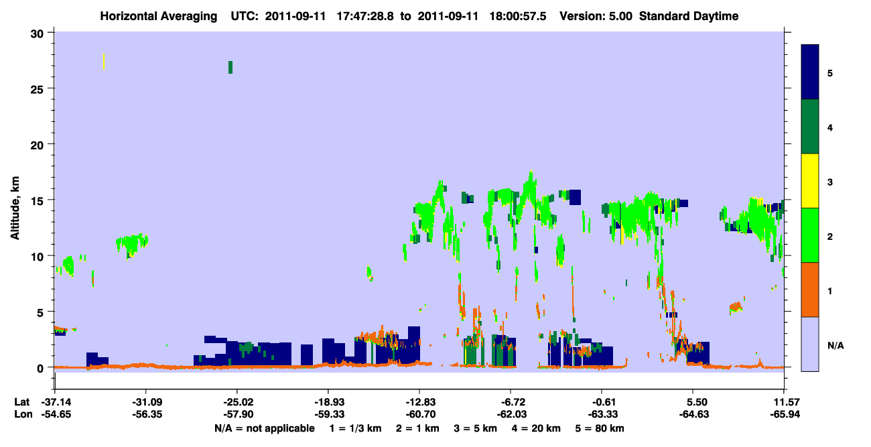The height and width of the screenshot is (447, 871).
Task: Click the longitude value -57.90
Action: [x=237, y=414]
